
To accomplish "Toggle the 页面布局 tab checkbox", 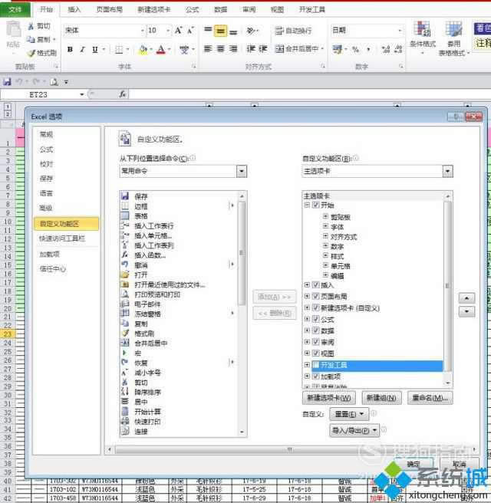I will point(316,296).
